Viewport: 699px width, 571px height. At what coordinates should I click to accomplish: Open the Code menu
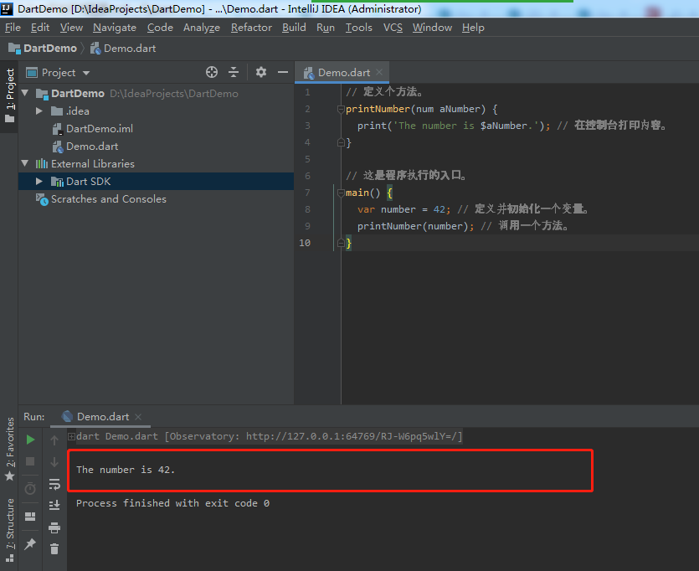[160, 28]
